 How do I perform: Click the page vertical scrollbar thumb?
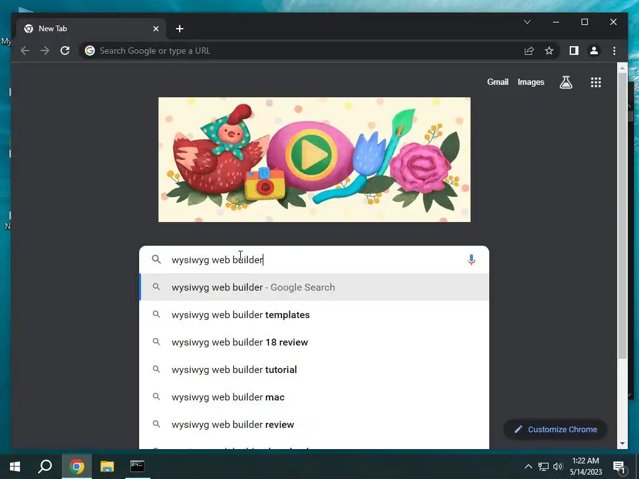(622, 216)
